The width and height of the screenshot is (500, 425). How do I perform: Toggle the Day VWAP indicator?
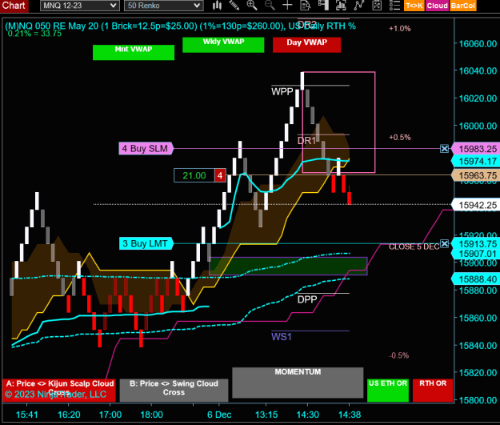(306, 45)
